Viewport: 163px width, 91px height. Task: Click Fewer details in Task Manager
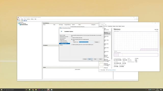point(102,70)
